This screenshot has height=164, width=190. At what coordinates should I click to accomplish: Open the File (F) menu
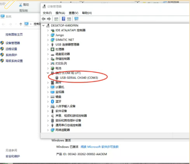point(47,13)
